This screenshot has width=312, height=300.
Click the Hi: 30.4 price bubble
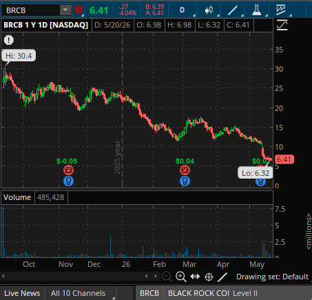pyautogui.click(x=19, y=56)
